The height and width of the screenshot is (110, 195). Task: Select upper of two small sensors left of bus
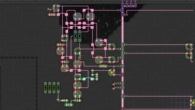click(114, 83)
